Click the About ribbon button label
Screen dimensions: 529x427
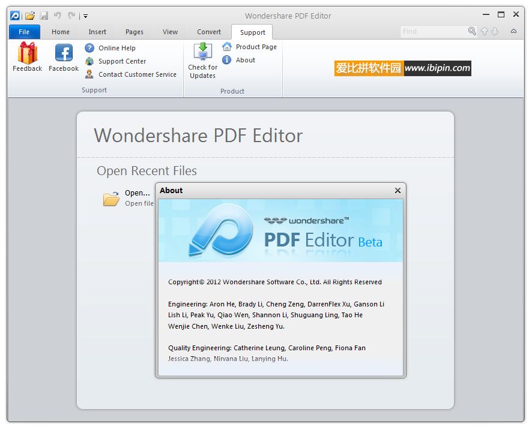[x=245, y=59]
